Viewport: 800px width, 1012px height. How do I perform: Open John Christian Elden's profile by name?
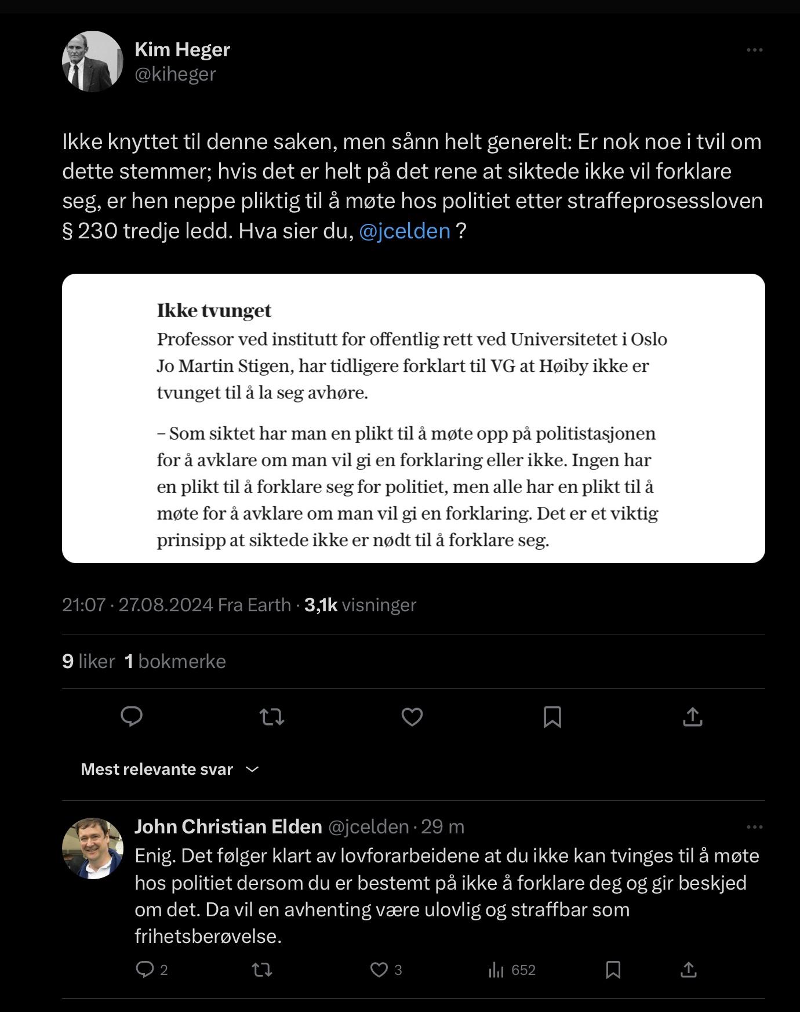(x=228, y=826)
